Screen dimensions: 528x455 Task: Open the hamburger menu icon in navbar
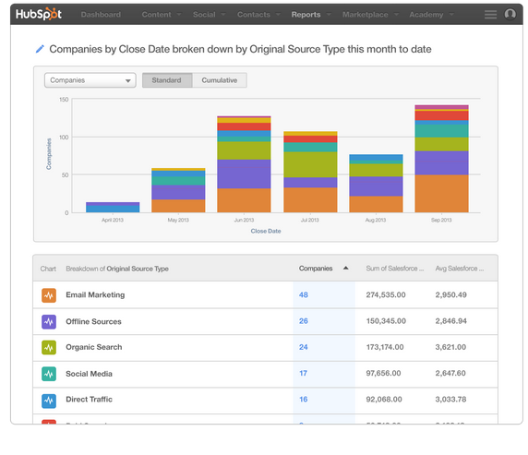tap(490, 15)
